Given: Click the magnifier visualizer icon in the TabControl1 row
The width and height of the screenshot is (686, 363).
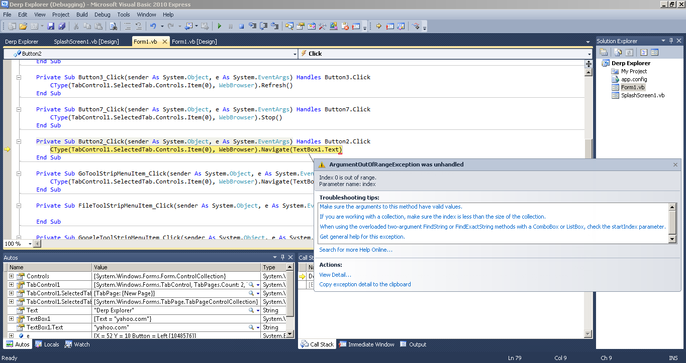Looking at the screenshot, I should click(x=252, y=284).
